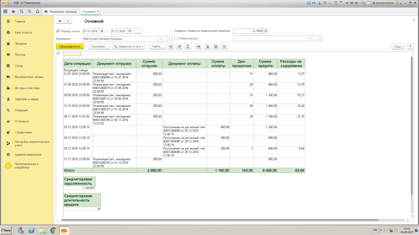Screen dimensions: 419x235
Task: Expand Варианты отчета dropdown
Action: click(128, 47)
